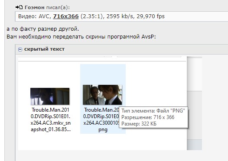Click the filename ending with apshot_01.36.85...
Image resolution: width=228 pixels, height=161 pixels.
pyautogui.click(x=51, y=119)
